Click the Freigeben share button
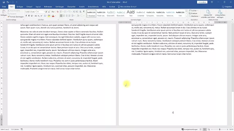The width and height of the screenshot is (234, 131). (227, 7)
